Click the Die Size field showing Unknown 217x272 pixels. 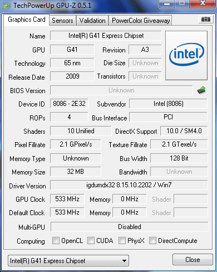(x=145, y=63)
